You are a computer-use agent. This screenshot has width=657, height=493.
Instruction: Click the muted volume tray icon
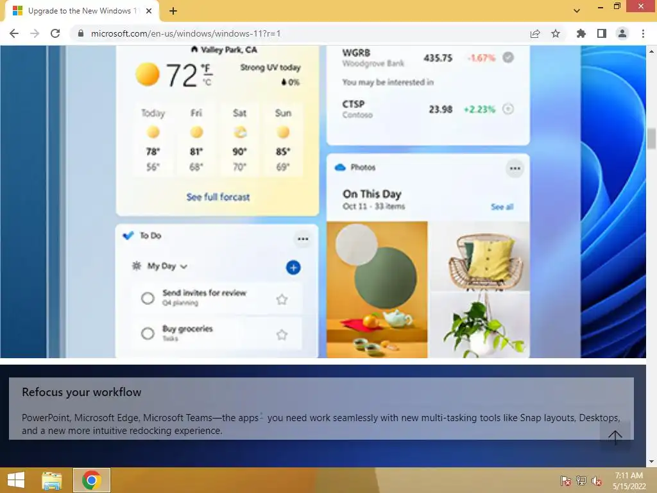597,480
